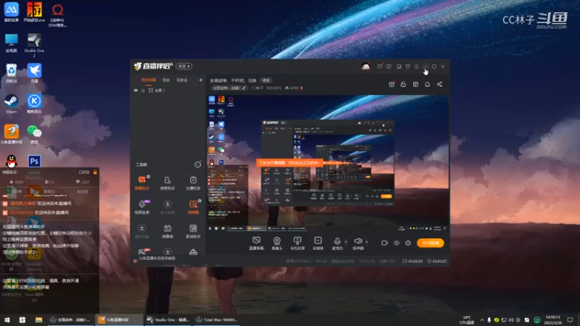Toggle the preview eye icon in bottom toolbar
This screenshot has height=326, width=580.
coord(396,243)
